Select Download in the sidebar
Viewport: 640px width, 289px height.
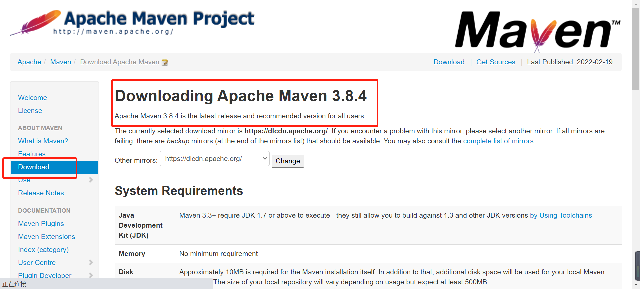pos(54,167)
